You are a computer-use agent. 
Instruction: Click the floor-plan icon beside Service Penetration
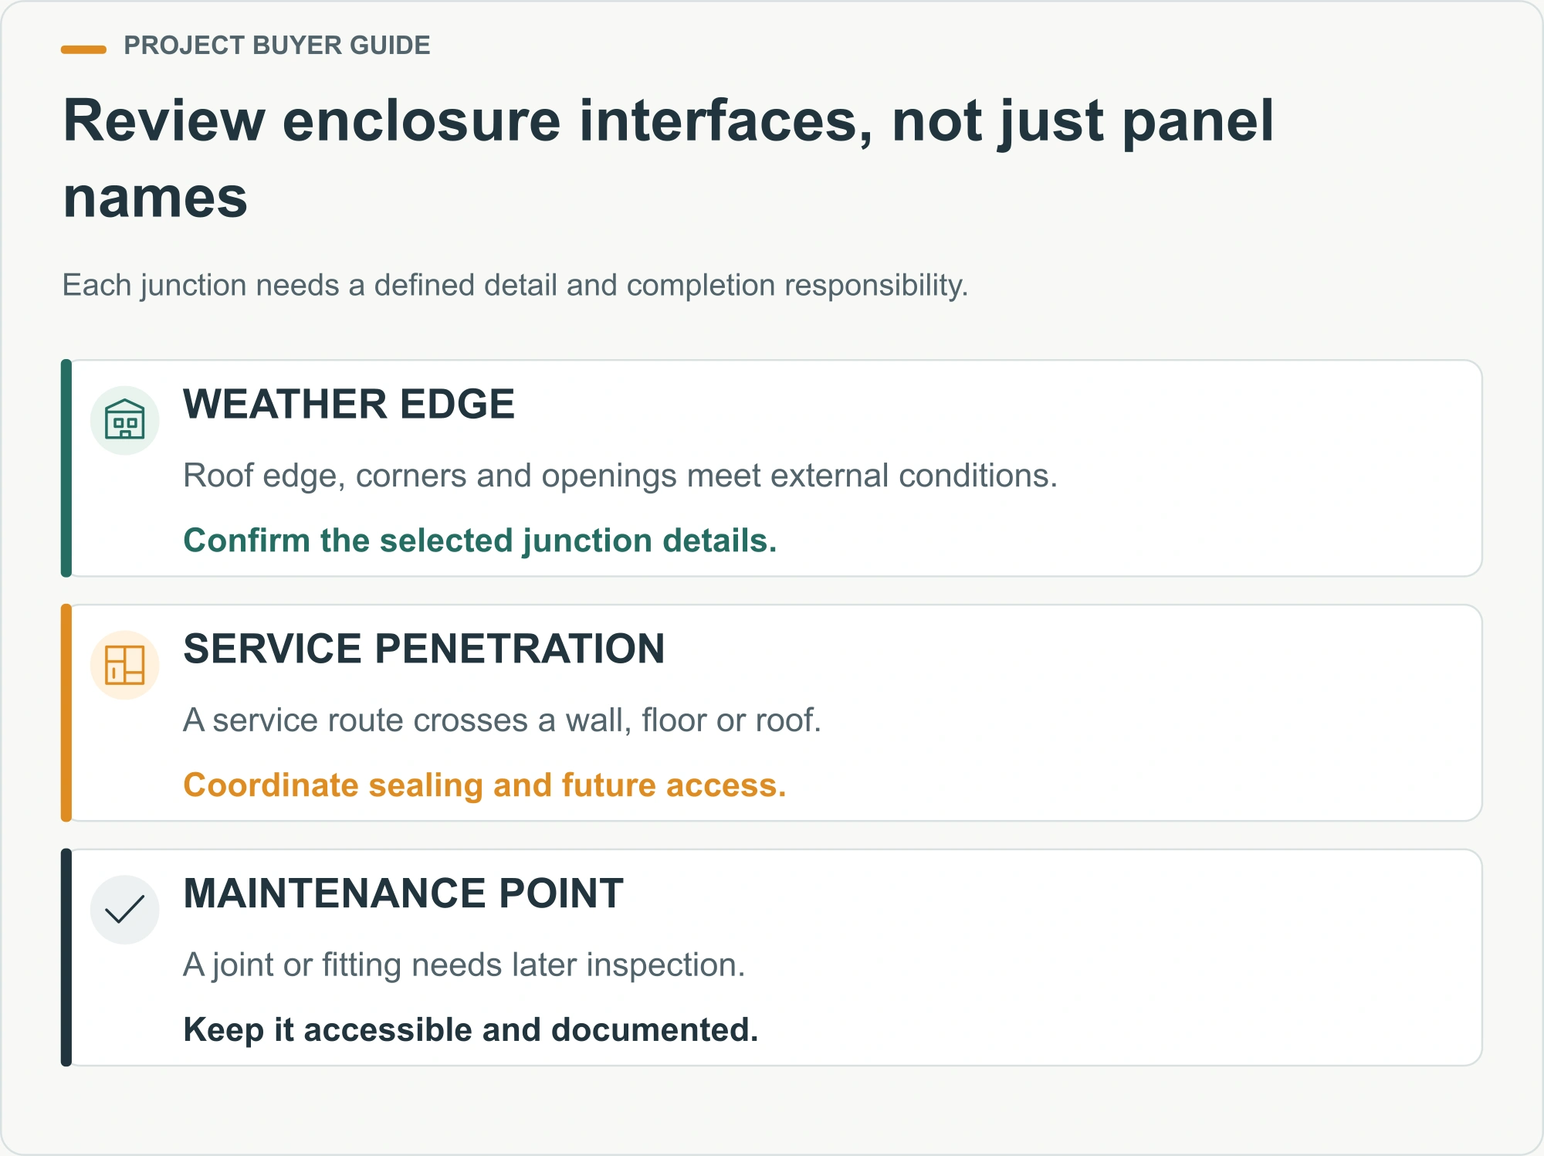[x=125, y=665]
